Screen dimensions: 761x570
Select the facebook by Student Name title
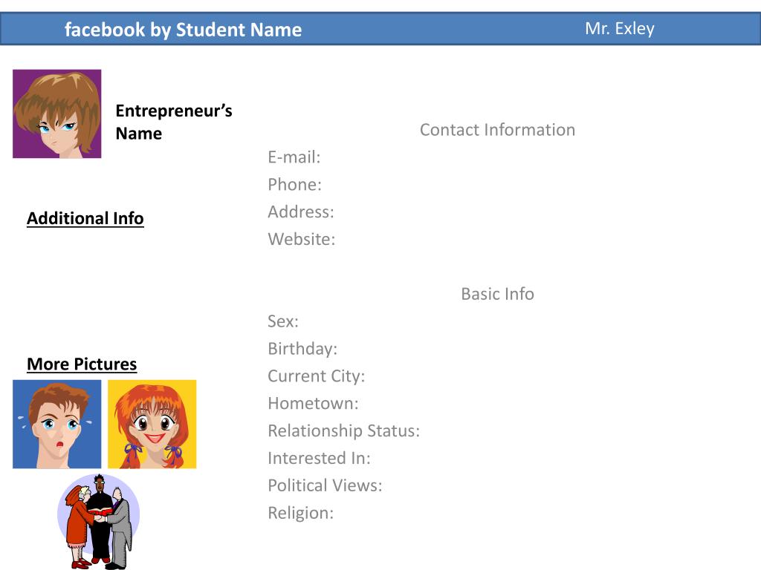(x=183, y=30)
